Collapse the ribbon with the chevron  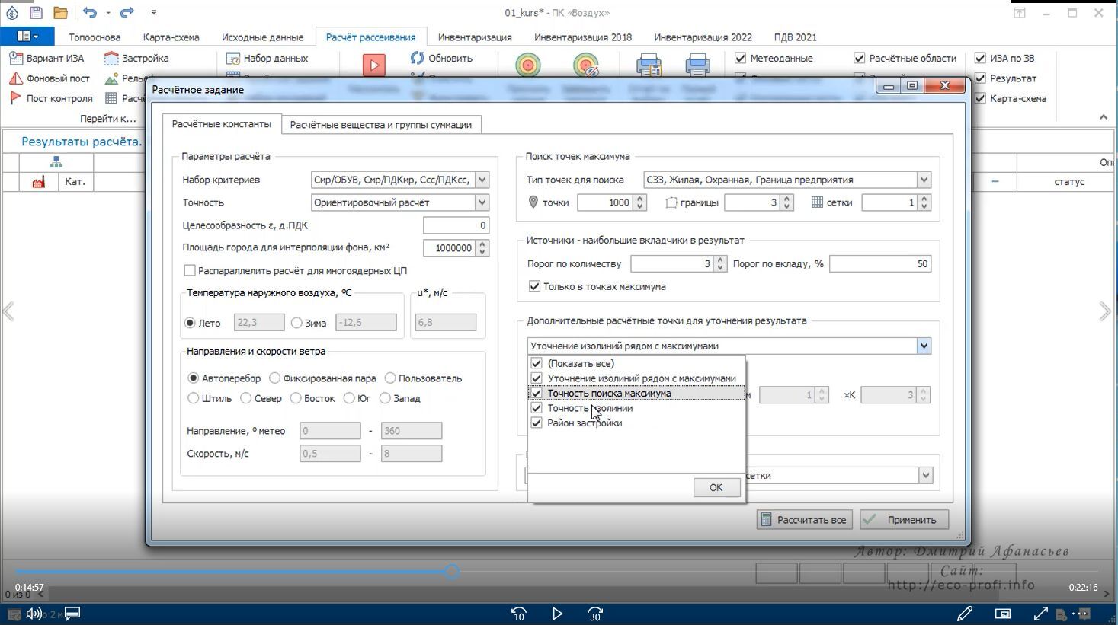tap(1103, 117)
